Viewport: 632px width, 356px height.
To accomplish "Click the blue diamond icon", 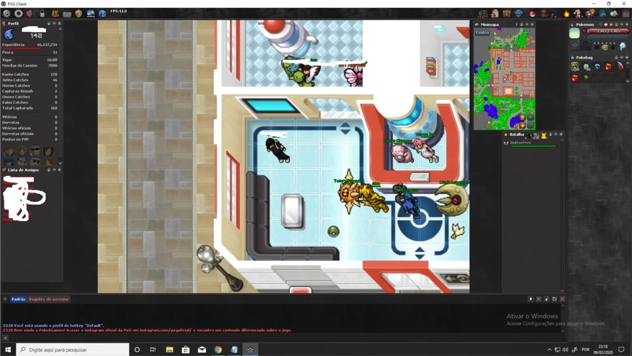I will tap(518, 14).
